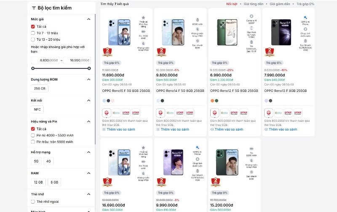This screenshot has width=337, height=212.
Task: Pick the orange color swatch on Reno12 F
Action: pos(212,101)
